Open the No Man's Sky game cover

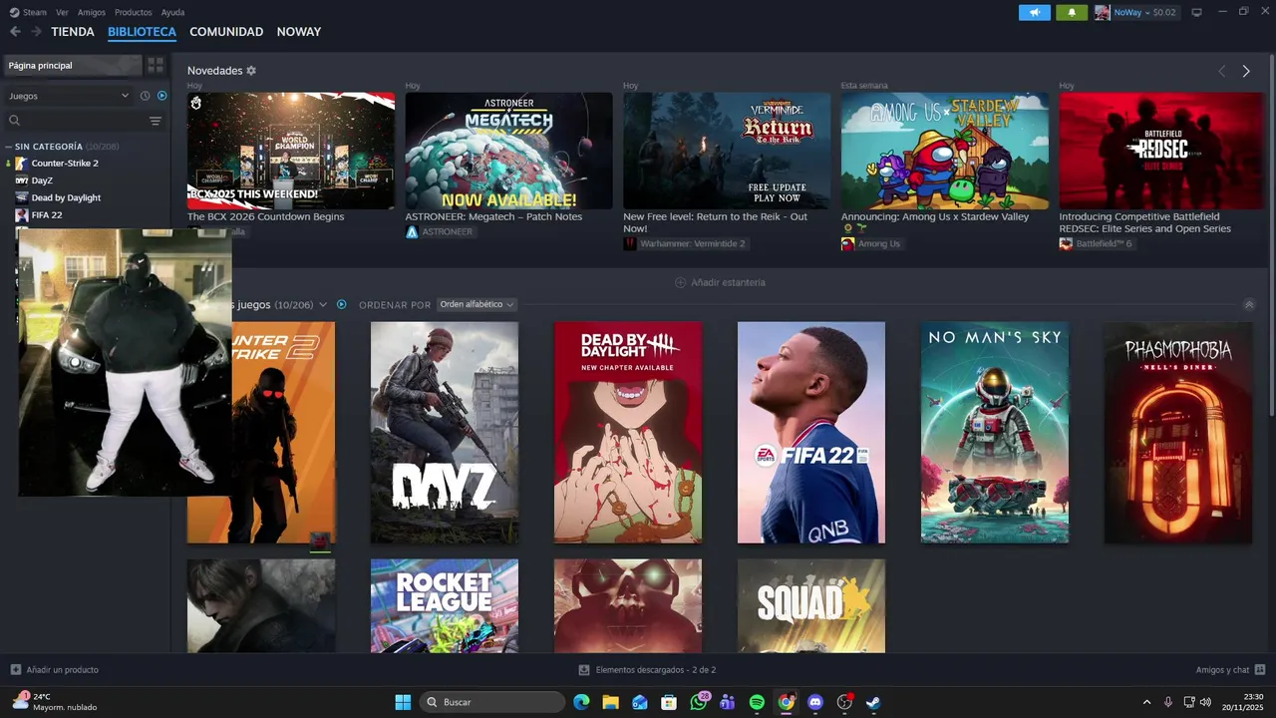pos(995,433)
